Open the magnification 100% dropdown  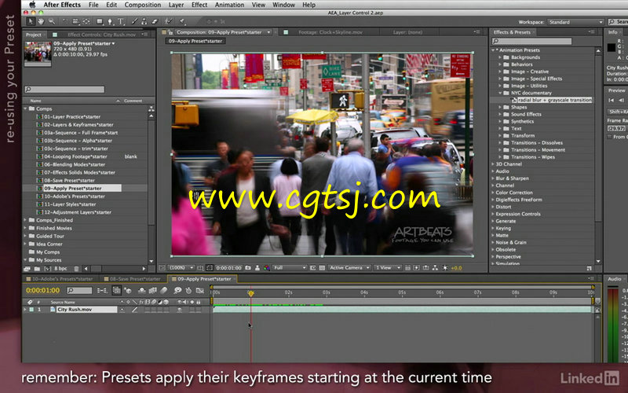(x=181, y=268)
